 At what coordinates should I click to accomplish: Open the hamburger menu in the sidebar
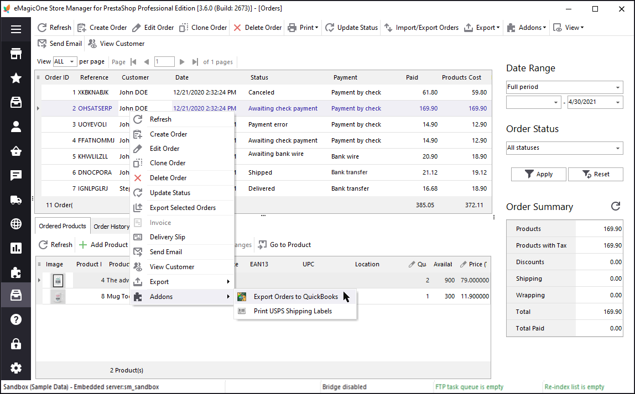click(16, 29)
